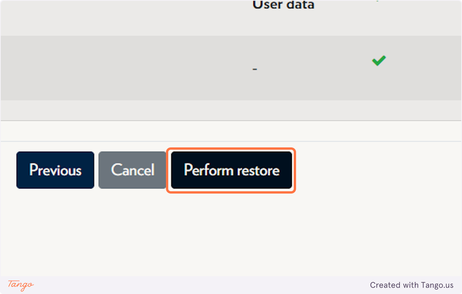Viewport: 462px width, 294px height.
Task: Abort using the Cancel button
Action: (132, 170)
